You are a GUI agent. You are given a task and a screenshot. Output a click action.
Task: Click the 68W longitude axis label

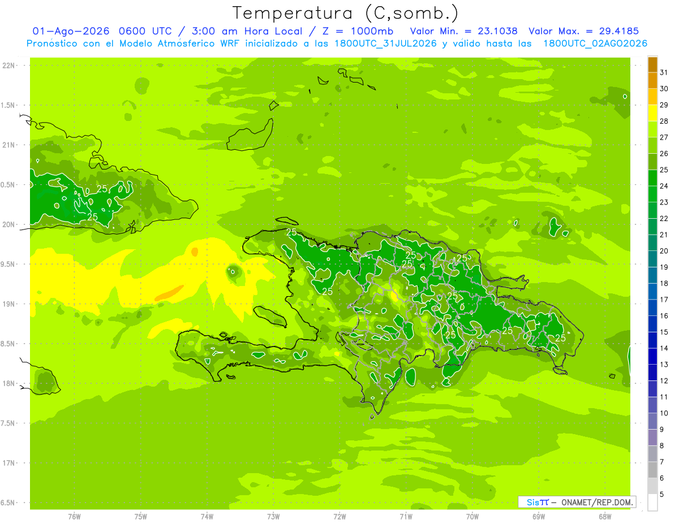605,517
